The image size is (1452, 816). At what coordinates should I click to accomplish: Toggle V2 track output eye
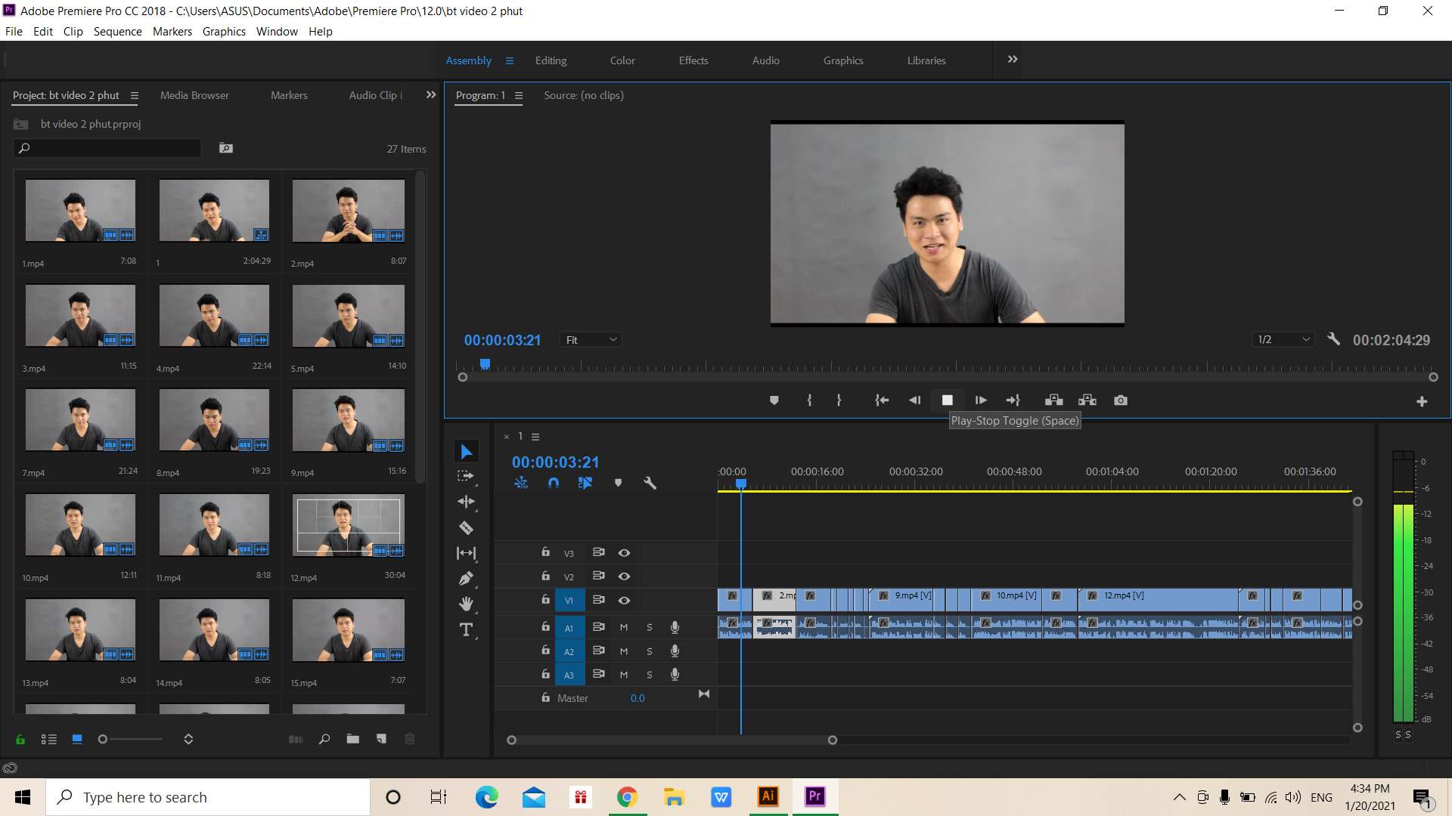pyautogui.click(x=624, y=576)
